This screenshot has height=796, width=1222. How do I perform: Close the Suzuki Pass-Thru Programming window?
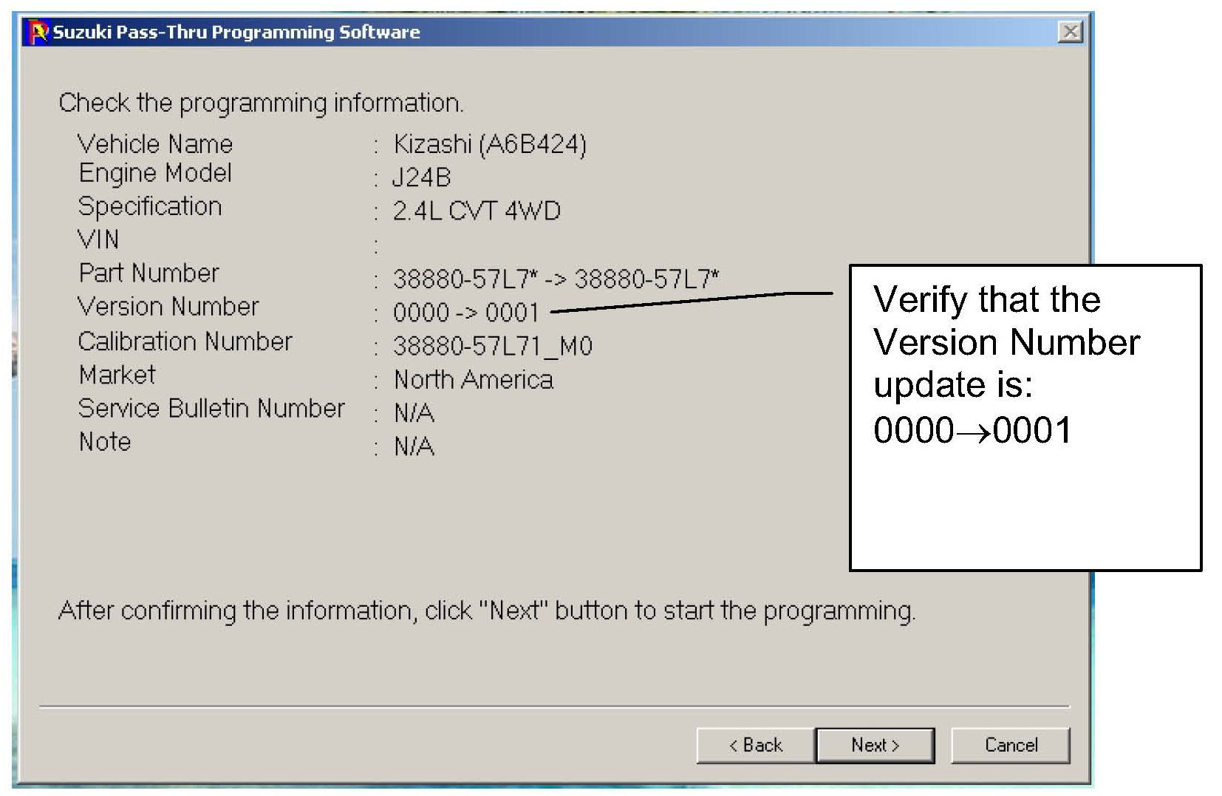[x=1070, y=32]
